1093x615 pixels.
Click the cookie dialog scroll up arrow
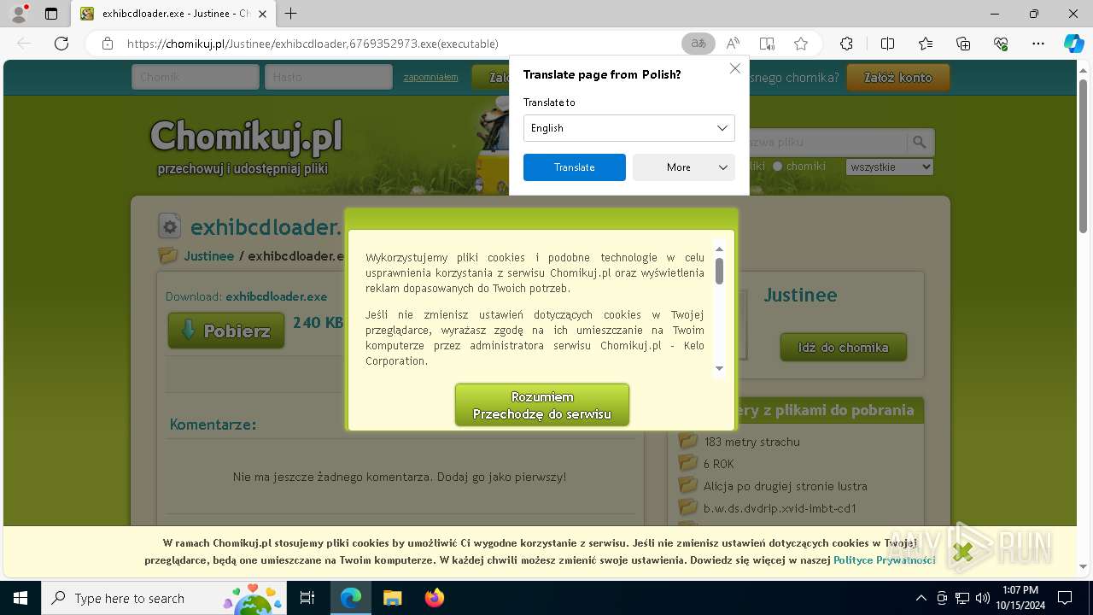pos(719,249)
